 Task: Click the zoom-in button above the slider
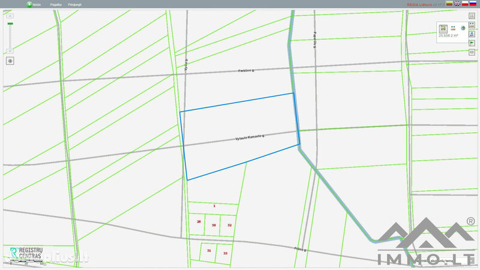click(x=10, y=16)
